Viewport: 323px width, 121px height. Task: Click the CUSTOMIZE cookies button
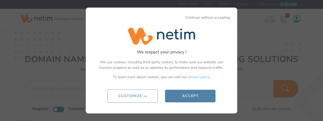[133, 96]
